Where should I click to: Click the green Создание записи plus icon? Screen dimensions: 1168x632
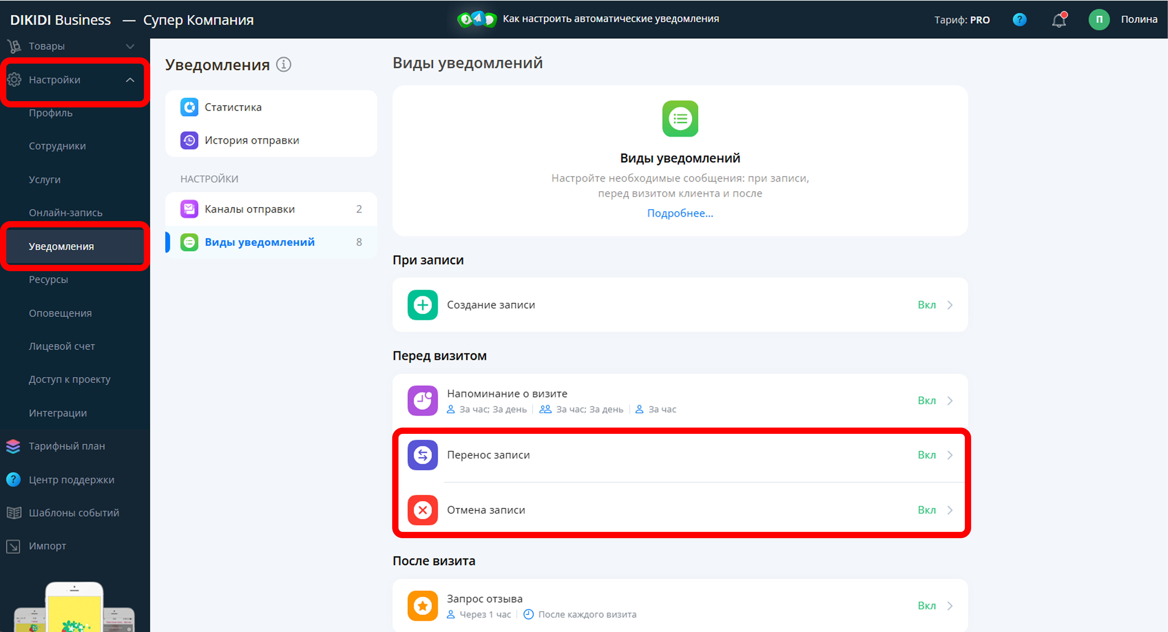[422, 305]
